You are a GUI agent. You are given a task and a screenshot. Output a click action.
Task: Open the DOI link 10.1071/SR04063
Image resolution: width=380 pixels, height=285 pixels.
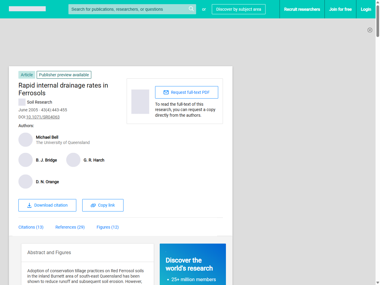[x=43, y=117]
